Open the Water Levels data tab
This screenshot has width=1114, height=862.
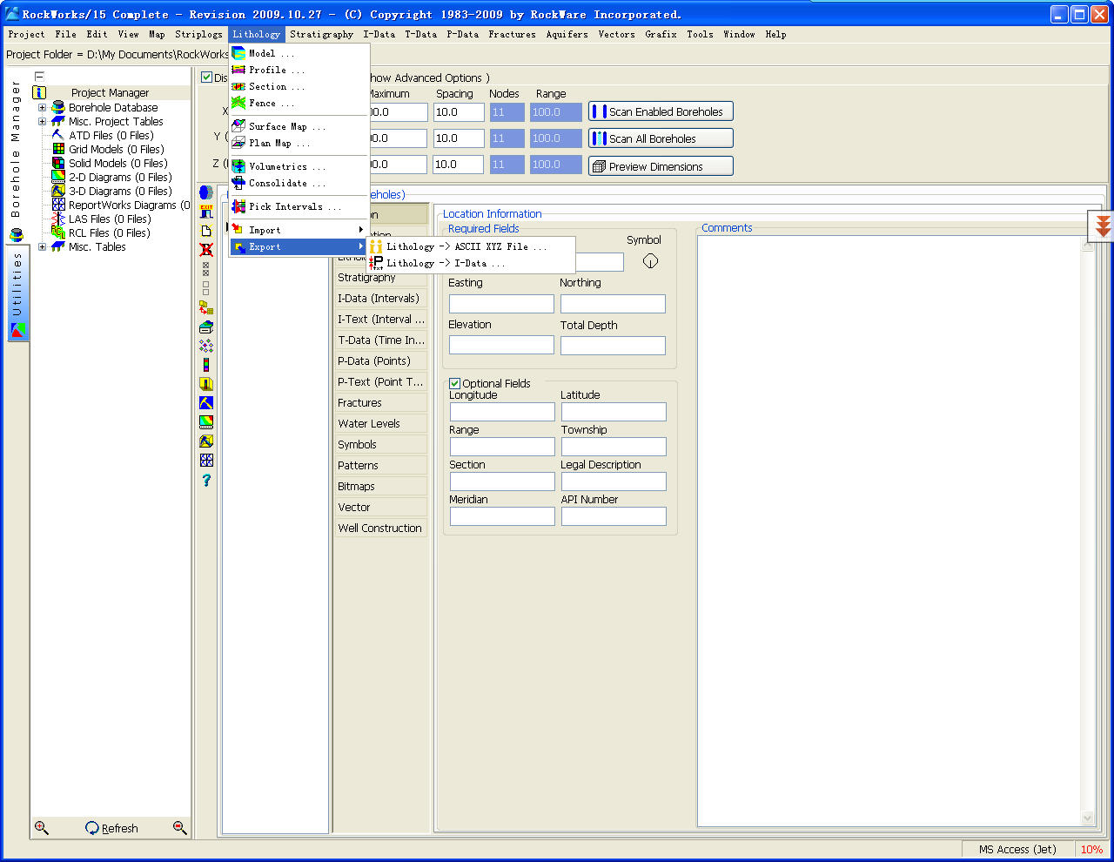click(x=381, y=424)
